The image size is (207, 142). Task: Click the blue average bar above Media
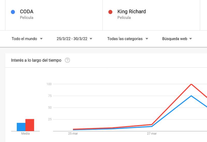pos(21,127)
